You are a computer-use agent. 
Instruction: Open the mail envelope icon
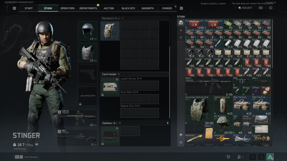click(261, 8)
